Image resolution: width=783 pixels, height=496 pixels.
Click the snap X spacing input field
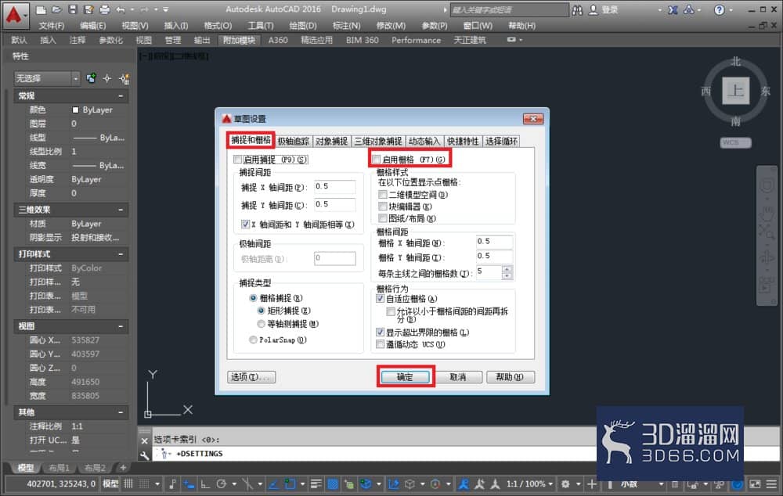click(x=334, y=187)
